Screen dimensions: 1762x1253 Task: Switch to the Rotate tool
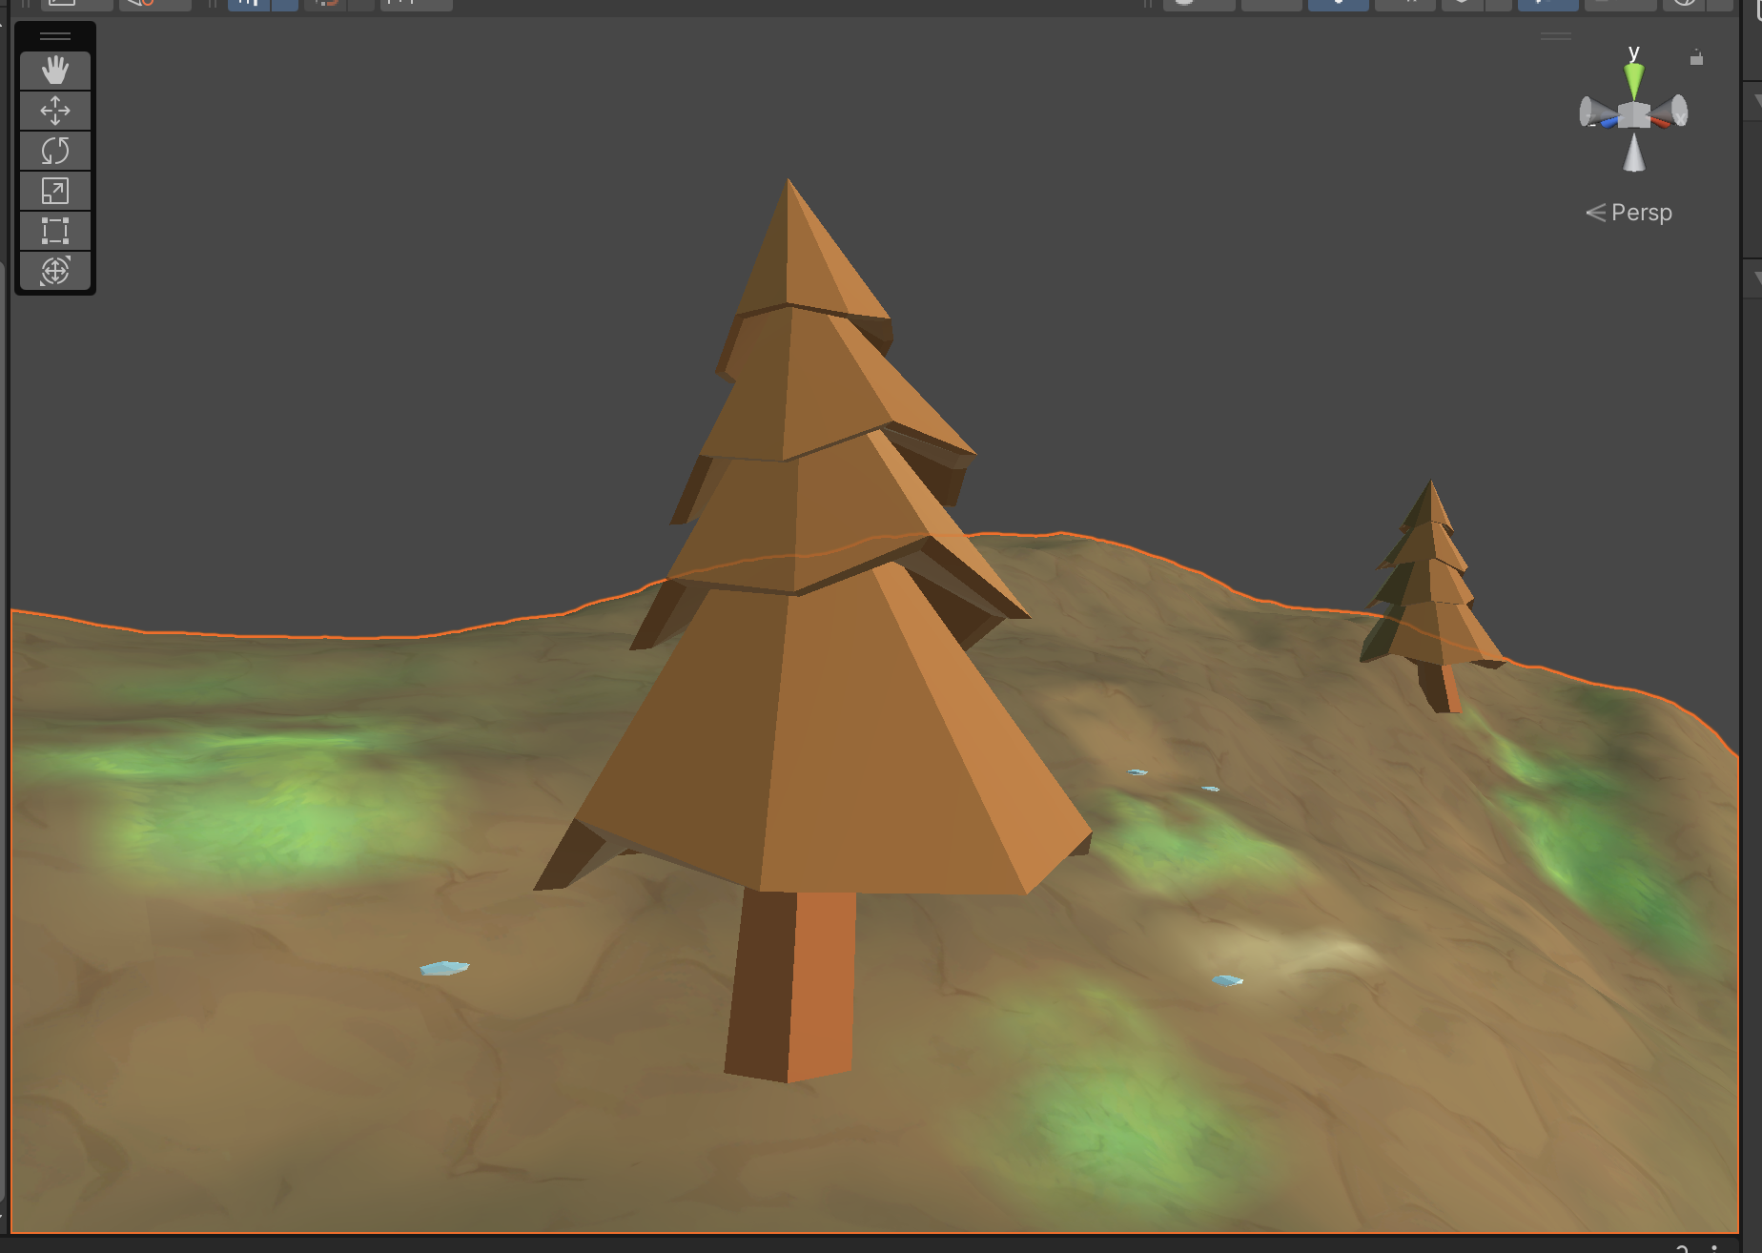click(55, 151)
